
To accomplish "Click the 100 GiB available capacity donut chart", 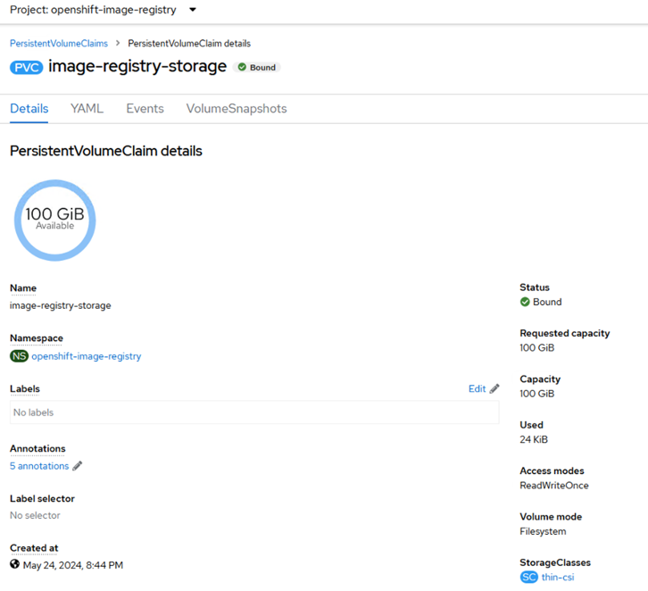I will [x=54, y=220].
